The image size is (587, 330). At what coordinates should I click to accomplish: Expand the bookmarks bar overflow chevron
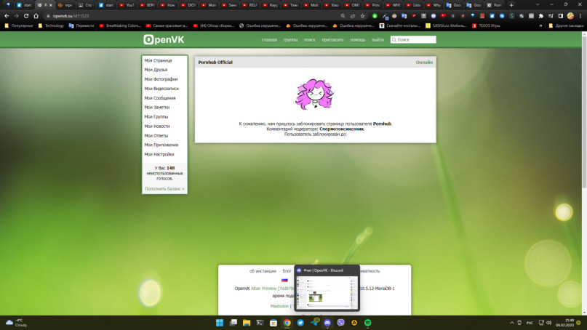pyautogui.click(x=540, y=26)
